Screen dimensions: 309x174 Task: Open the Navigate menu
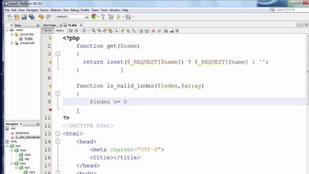tap(32, 10)
